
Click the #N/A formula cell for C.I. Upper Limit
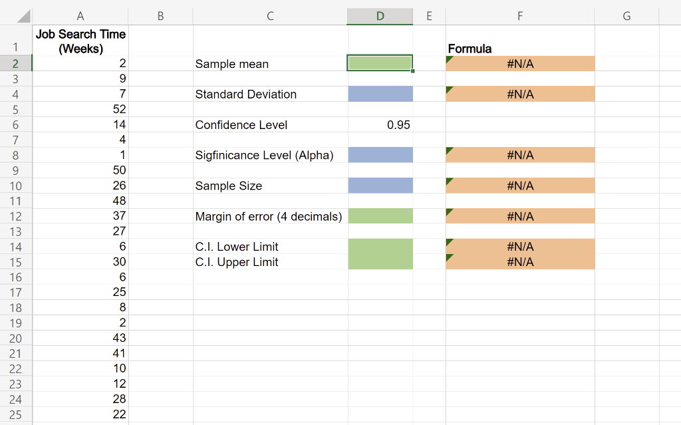tap(520, 261)
